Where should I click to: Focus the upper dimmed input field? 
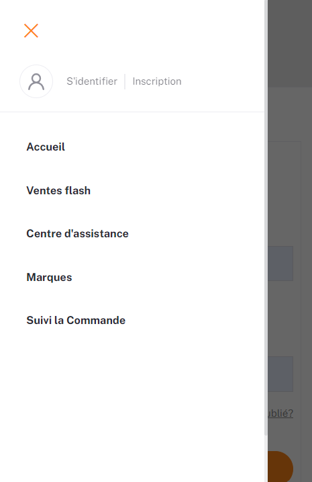pos(280,264)
